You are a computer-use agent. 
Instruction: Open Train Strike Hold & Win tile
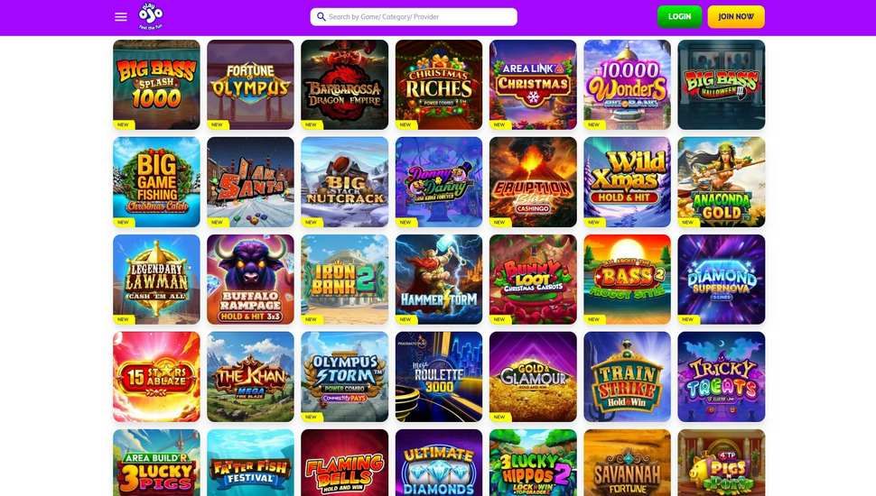pos(627,377)
